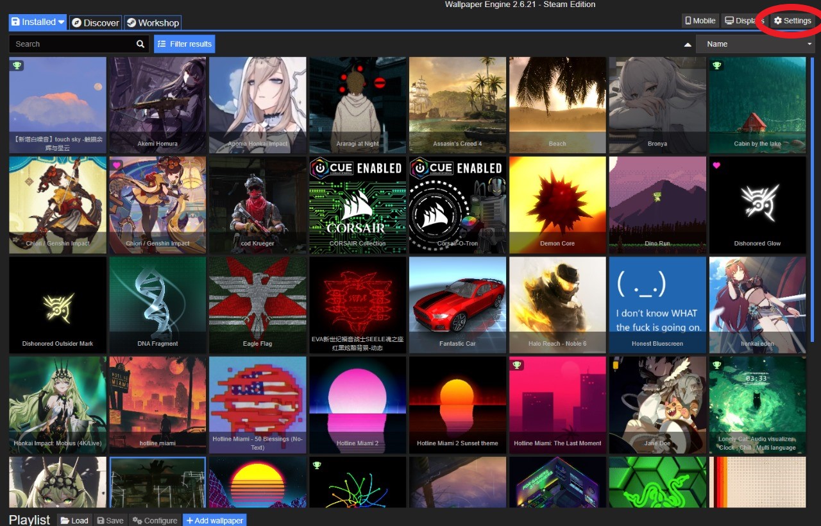Switch to the Workshop tab
821x526 pixels.
click(153, 22)
